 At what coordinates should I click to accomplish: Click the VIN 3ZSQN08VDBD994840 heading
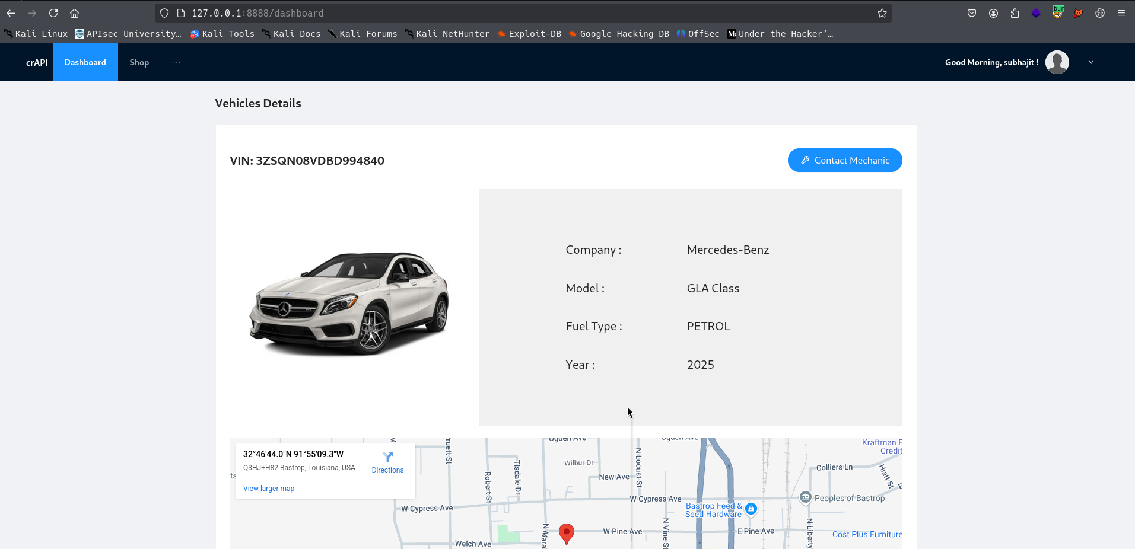click(307, 161)
